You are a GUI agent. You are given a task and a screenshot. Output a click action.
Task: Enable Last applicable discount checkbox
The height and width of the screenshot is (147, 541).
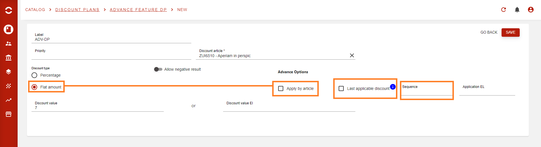click(341, 88)
